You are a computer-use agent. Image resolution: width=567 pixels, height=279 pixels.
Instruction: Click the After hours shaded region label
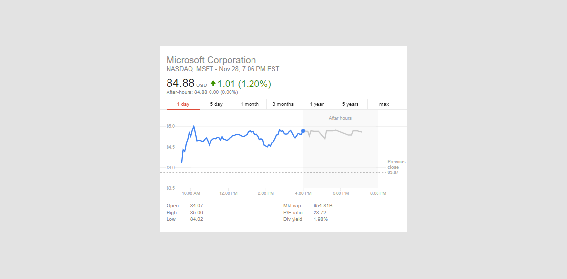pos(340,118)
